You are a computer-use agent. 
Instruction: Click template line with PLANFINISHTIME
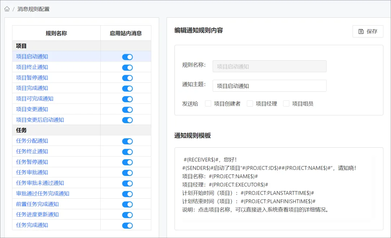coord(249,201)
